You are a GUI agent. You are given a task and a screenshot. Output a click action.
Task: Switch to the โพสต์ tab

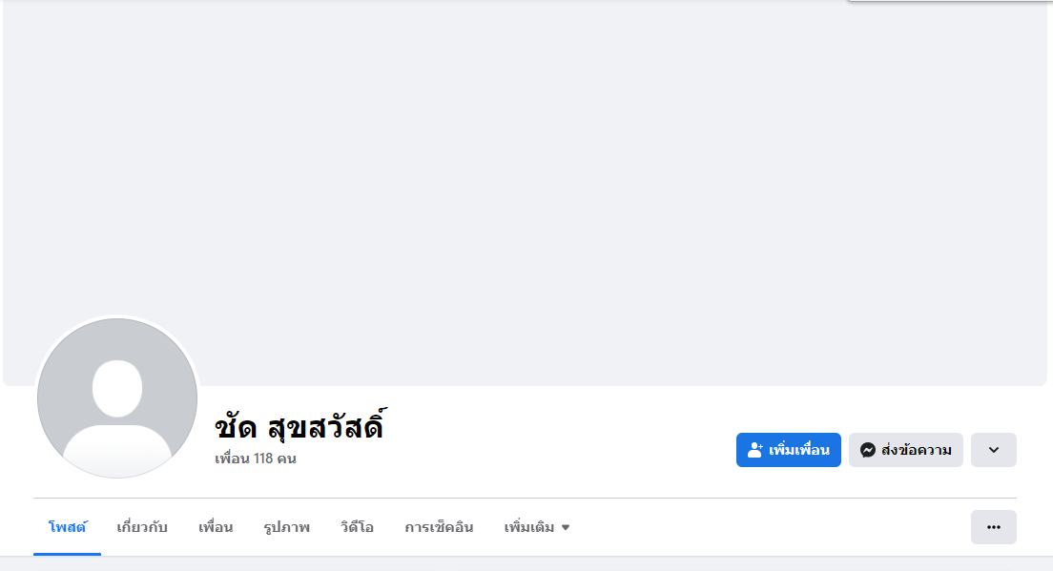(67, 527)
